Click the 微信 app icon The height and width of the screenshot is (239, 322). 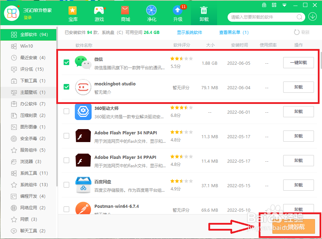83,63
